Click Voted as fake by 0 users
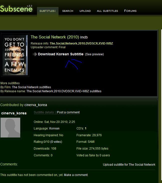 (x=93, y=155)
